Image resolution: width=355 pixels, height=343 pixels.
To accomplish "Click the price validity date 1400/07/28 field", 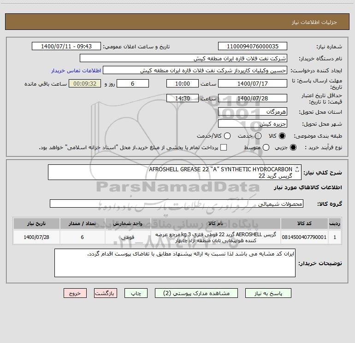I will coord(253,98).
